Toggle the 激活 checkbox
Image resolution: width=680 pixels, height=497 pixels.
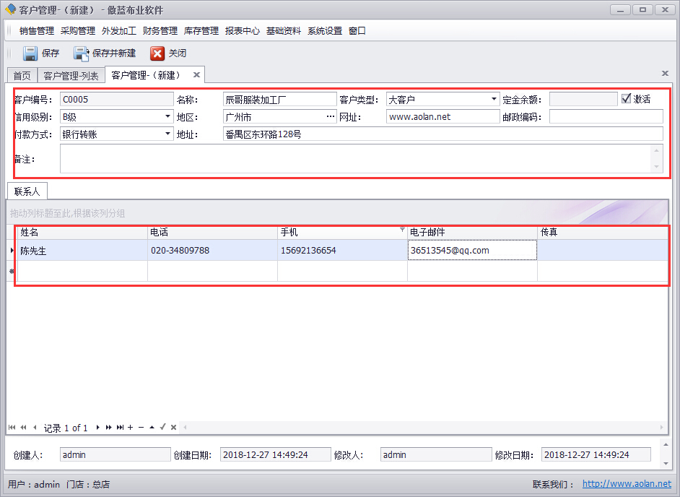[x=627, y=99]
